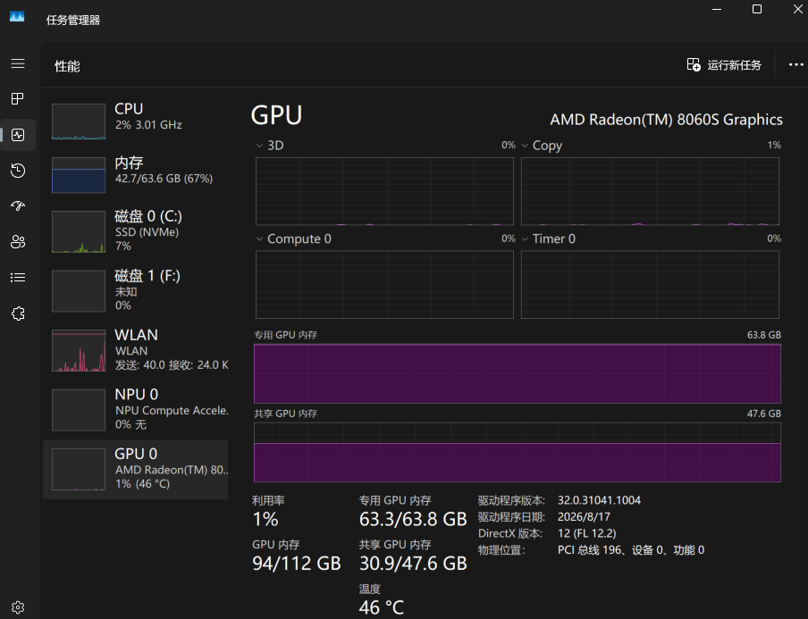Open Task Manager settings gear
Image resolution: width=808 pixels, height=619 pixels.
point(18,607)
